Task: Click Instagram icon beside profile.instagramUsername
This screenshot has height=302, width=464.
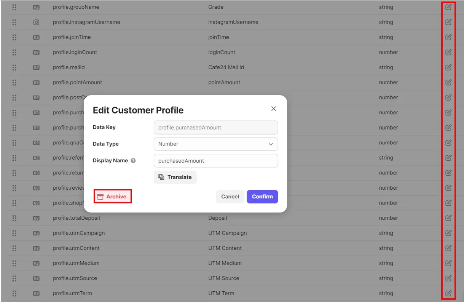Action: tap(37, 22)
